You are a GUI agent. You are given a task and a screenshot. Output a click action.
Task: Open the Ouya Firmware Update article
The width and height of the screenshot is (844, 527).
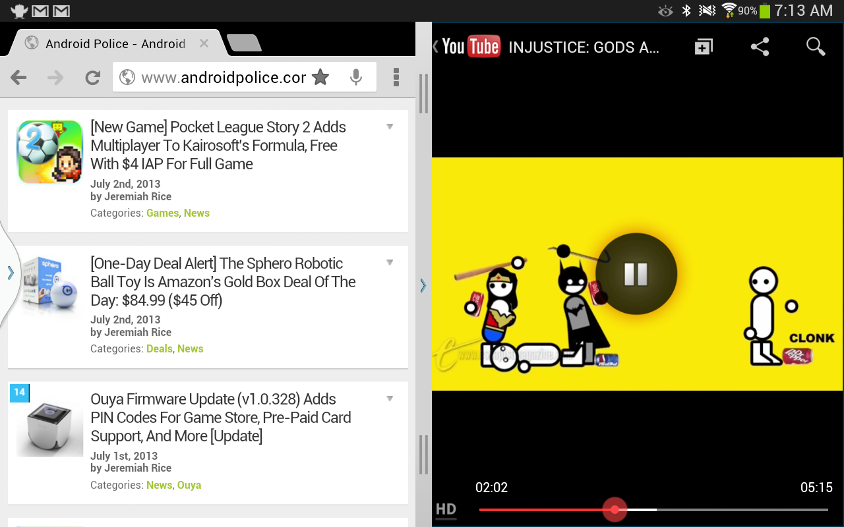pyautogui.click(x=221, y=418)
